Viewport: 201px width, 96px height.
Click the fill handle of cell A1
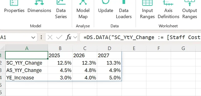[x=48, y=59]
